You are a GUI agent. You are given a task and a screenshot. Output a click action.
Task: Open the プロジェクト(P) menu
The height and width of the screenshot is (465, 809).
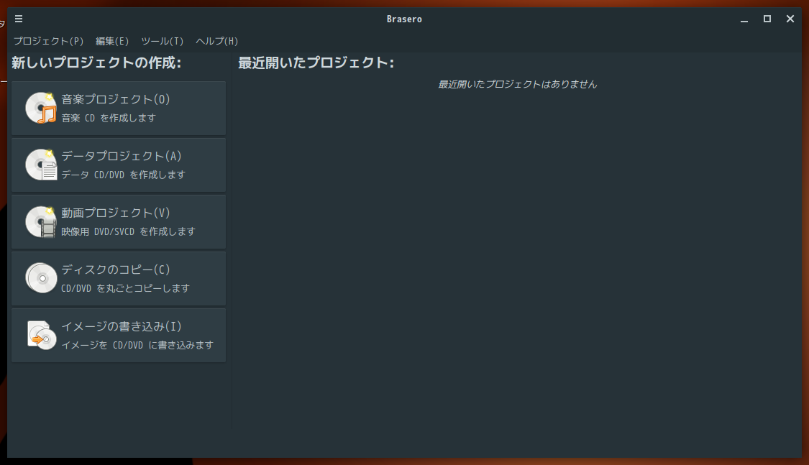point(47,41)
